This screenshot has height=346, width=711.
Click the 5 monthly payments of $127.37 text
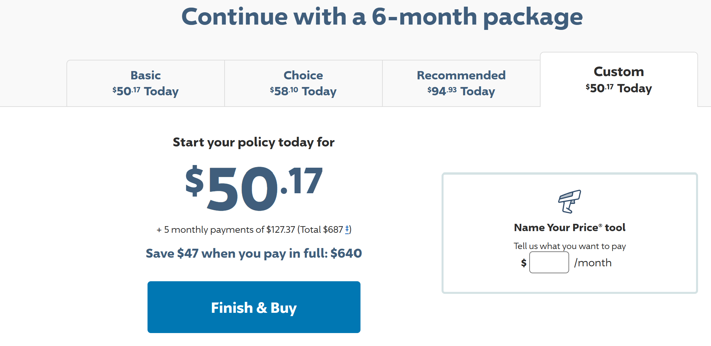[x=226, y=229]
